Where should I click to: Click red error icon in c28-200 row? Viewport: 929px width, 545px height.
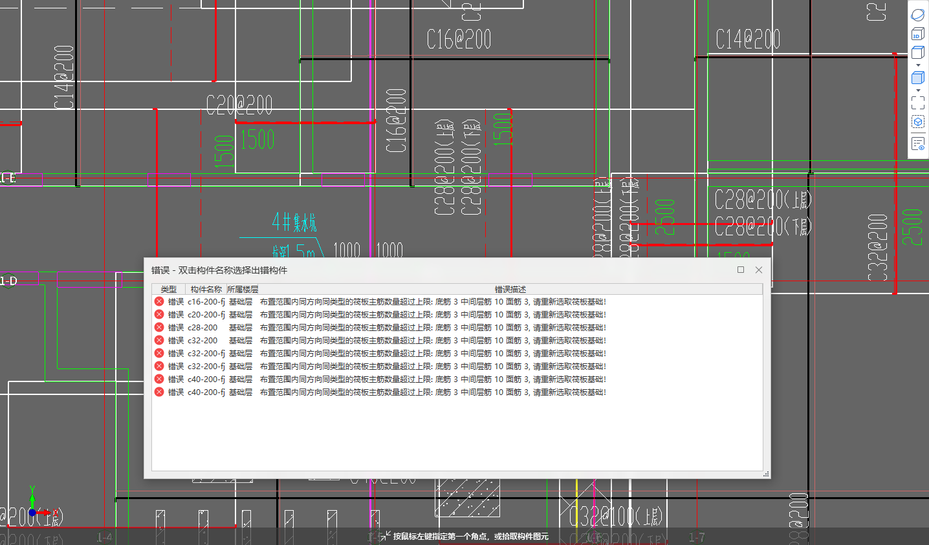click(x=159, y=327)
